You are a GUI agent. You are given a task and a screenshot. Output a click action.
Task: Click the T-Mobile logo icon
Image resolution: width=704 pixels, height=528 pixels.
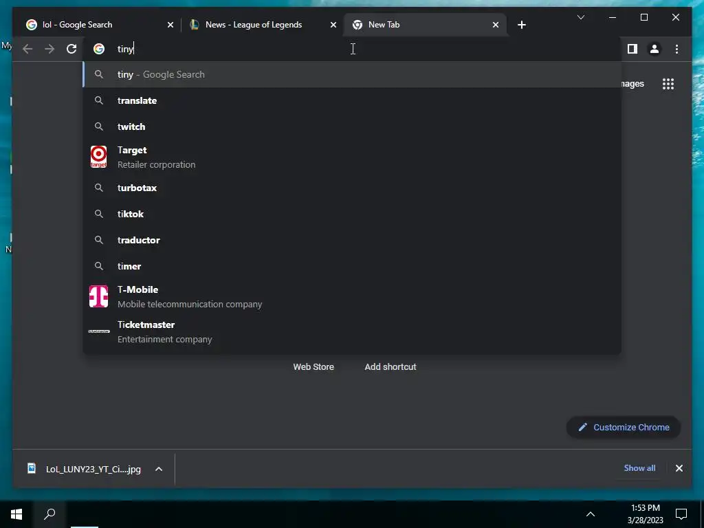(x=99, y=296)
